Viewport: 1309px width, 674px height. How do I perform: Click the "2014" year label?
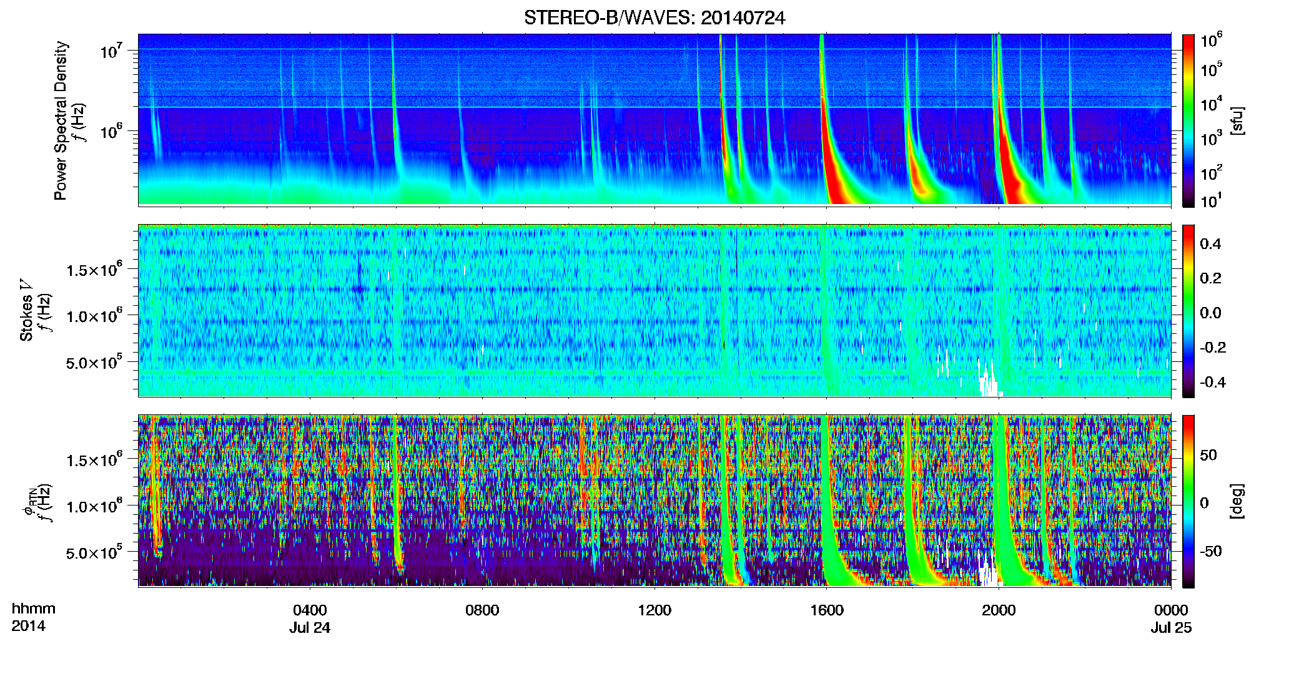coord(28,626)
